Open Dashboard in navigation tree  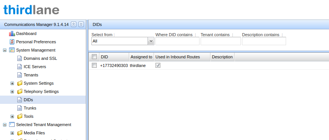point(26,33)
